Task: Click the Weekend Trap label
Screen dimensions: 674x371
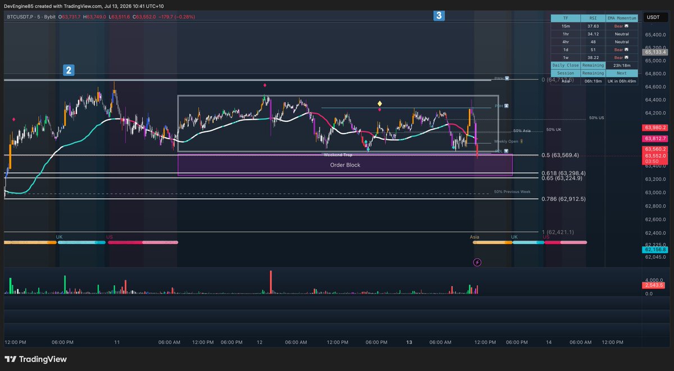Action: tap(338, 154)
